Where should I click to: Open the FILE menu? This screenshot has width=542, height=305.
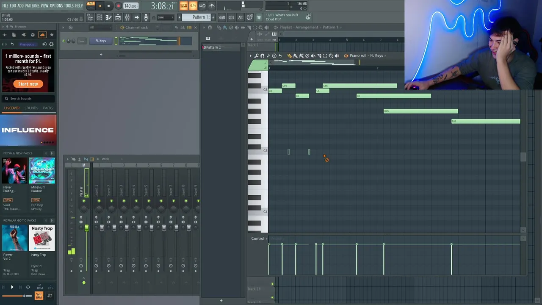(5, 6)
